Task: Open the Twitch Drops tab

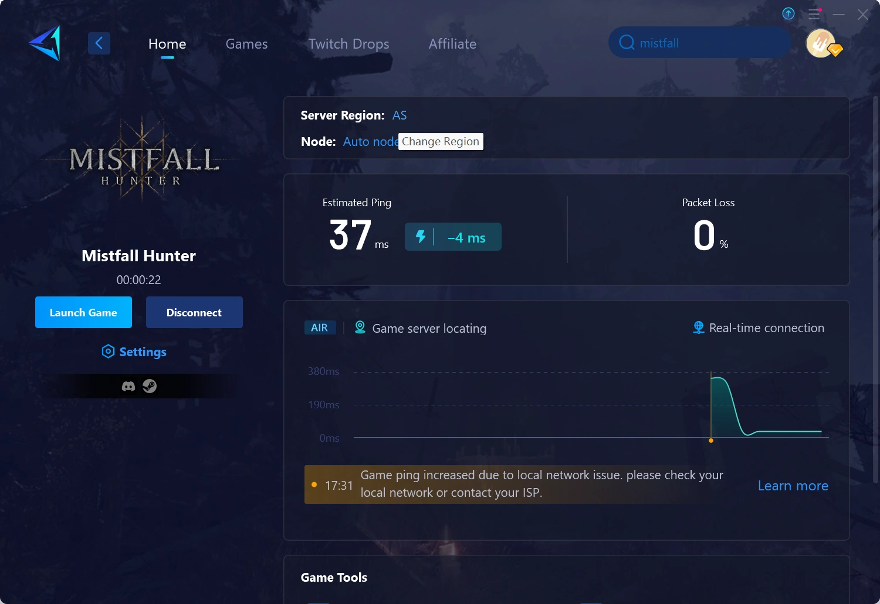Action: click(348, 44)
